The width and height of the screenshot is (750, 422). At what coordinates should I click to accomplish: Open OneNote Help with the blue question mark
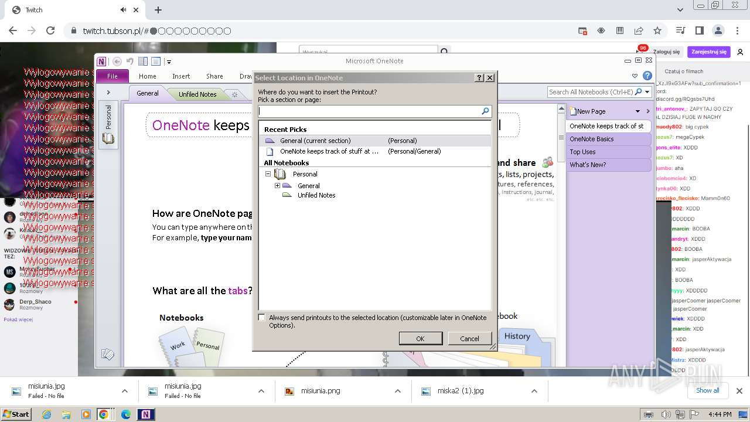[647, 76]
